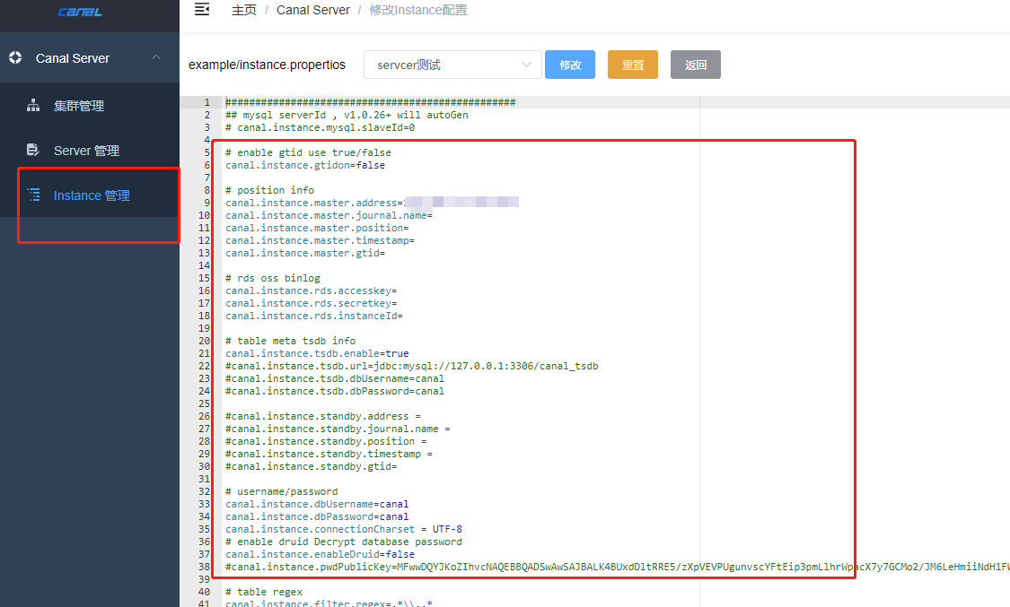Viewport: 1010px width, 607px height.
Task: Click line #canal.instance.standby.timestamp =
Action: coord(329,454)
